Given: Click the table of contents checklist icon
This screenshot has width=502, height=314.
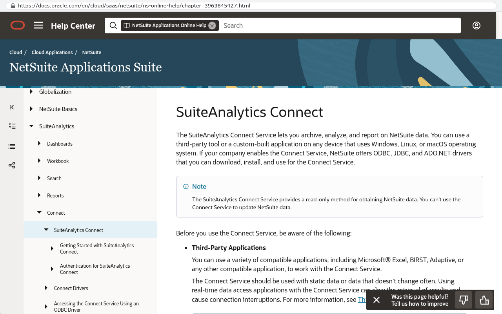Looking at the screenshot, I should (x=12, y=126).
